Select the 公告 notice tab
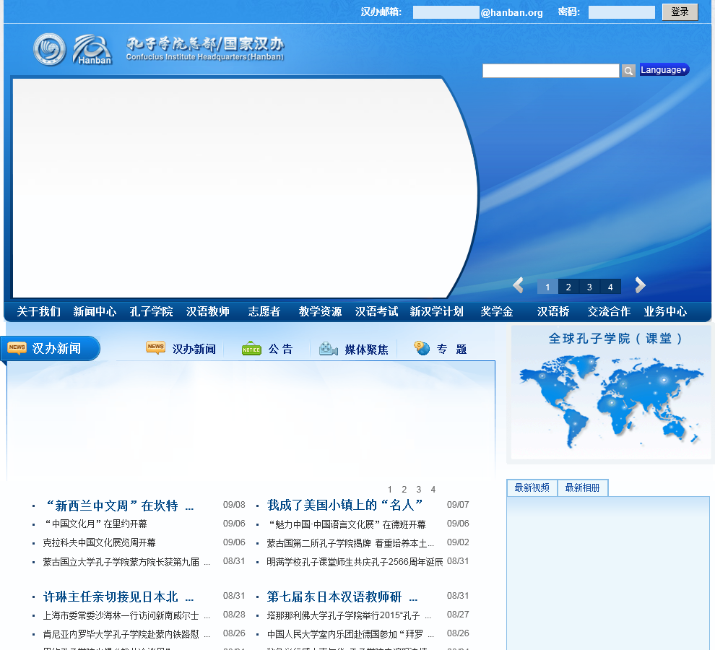 (x=280, y=350)
